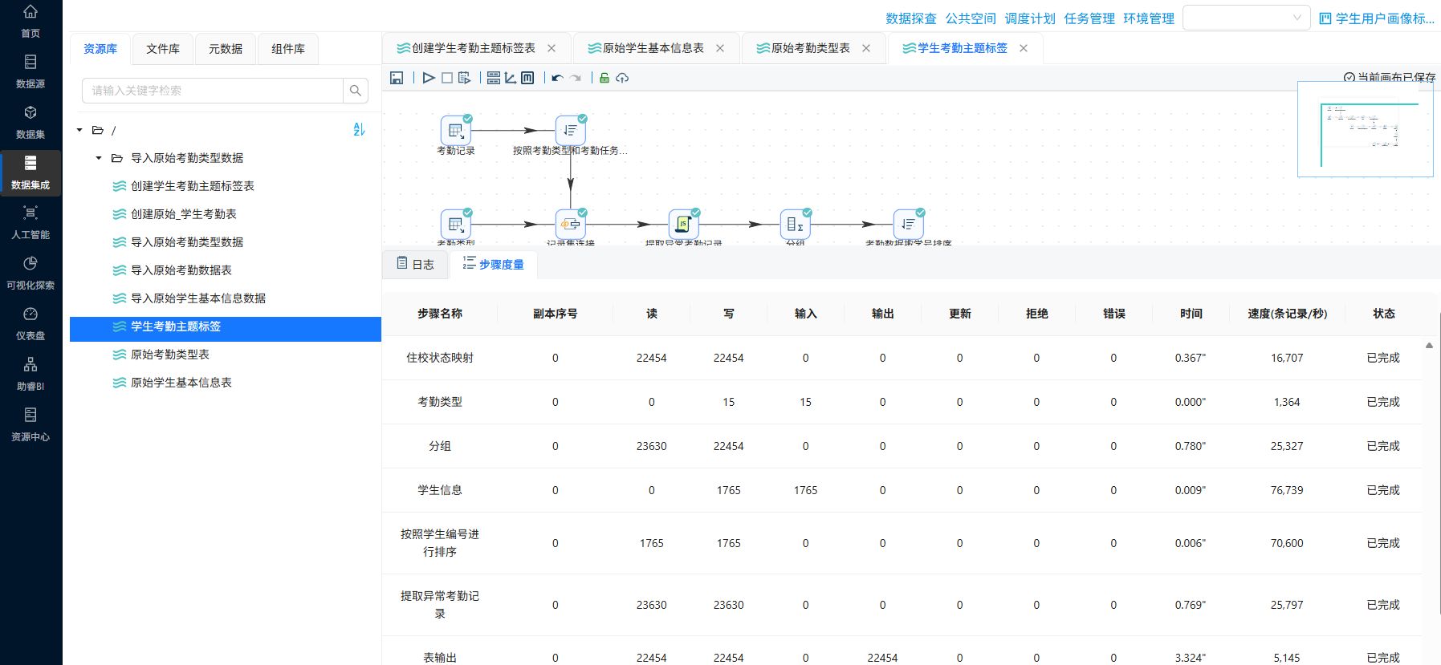Open the 日志 log tab
Image resolution: width=1441 pixels, height=665 pixels.
416,264
